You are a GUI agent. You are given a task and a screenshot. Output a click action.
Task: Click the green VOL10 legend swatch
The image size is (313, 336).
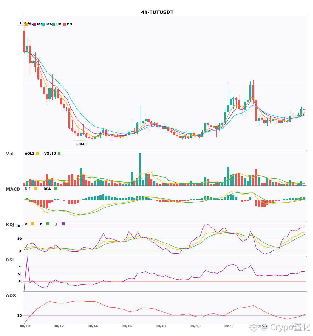tap(59, 153)
